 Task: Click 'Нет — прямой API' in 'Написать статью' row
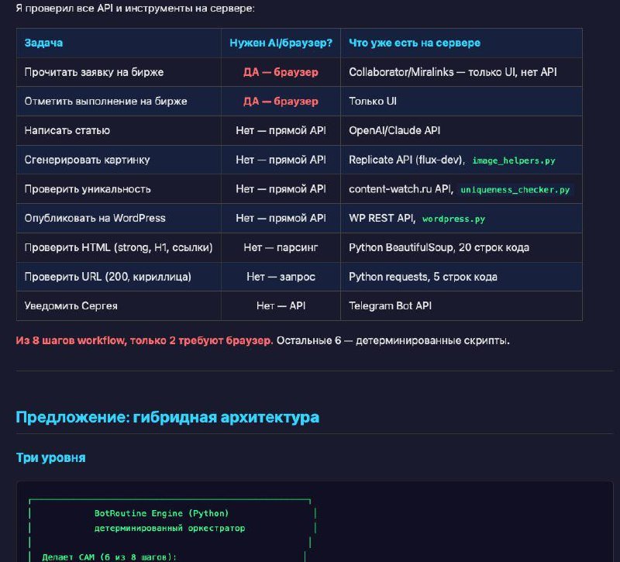281,130
